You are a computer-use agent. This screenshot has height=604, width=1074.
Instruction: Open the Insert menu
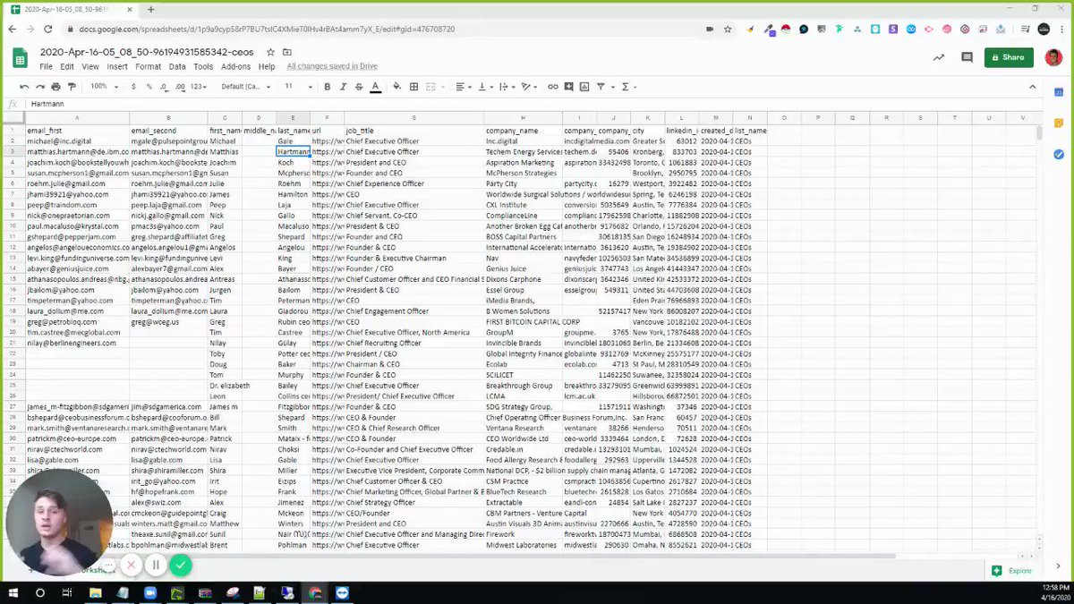pyautogui.click(x=117, y=66)
